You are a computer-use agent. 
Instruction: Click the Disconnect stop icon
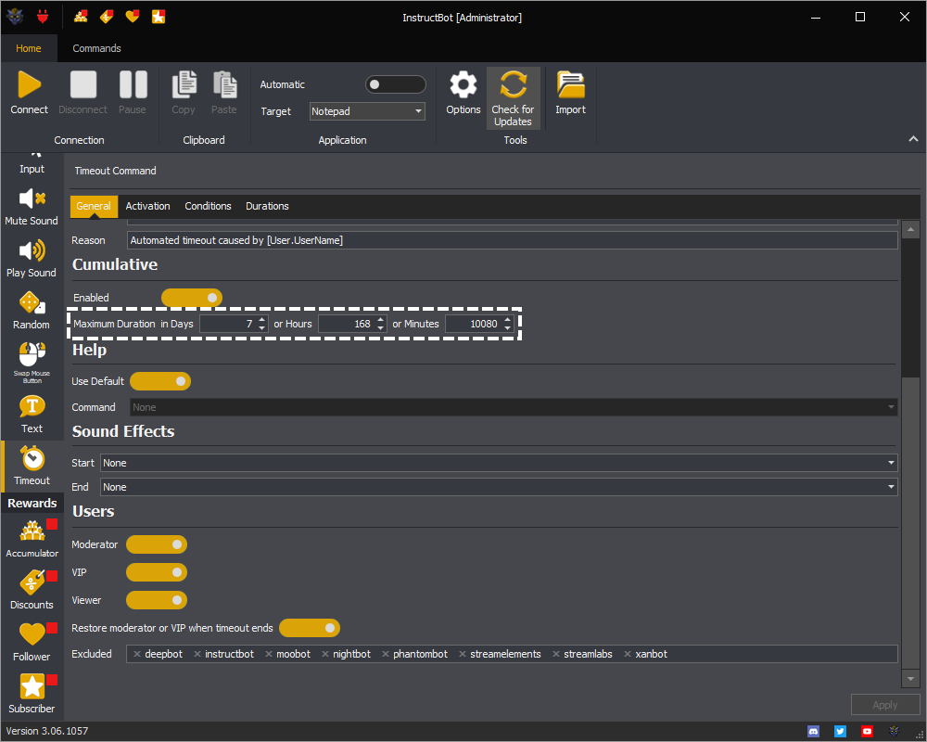(83, 84)
